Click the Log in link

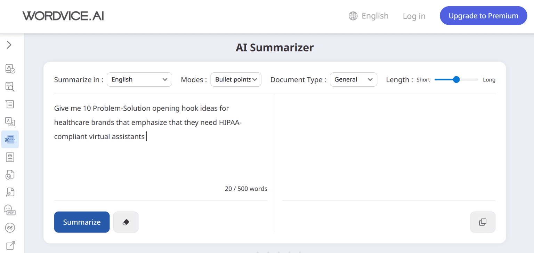point(414,16)
